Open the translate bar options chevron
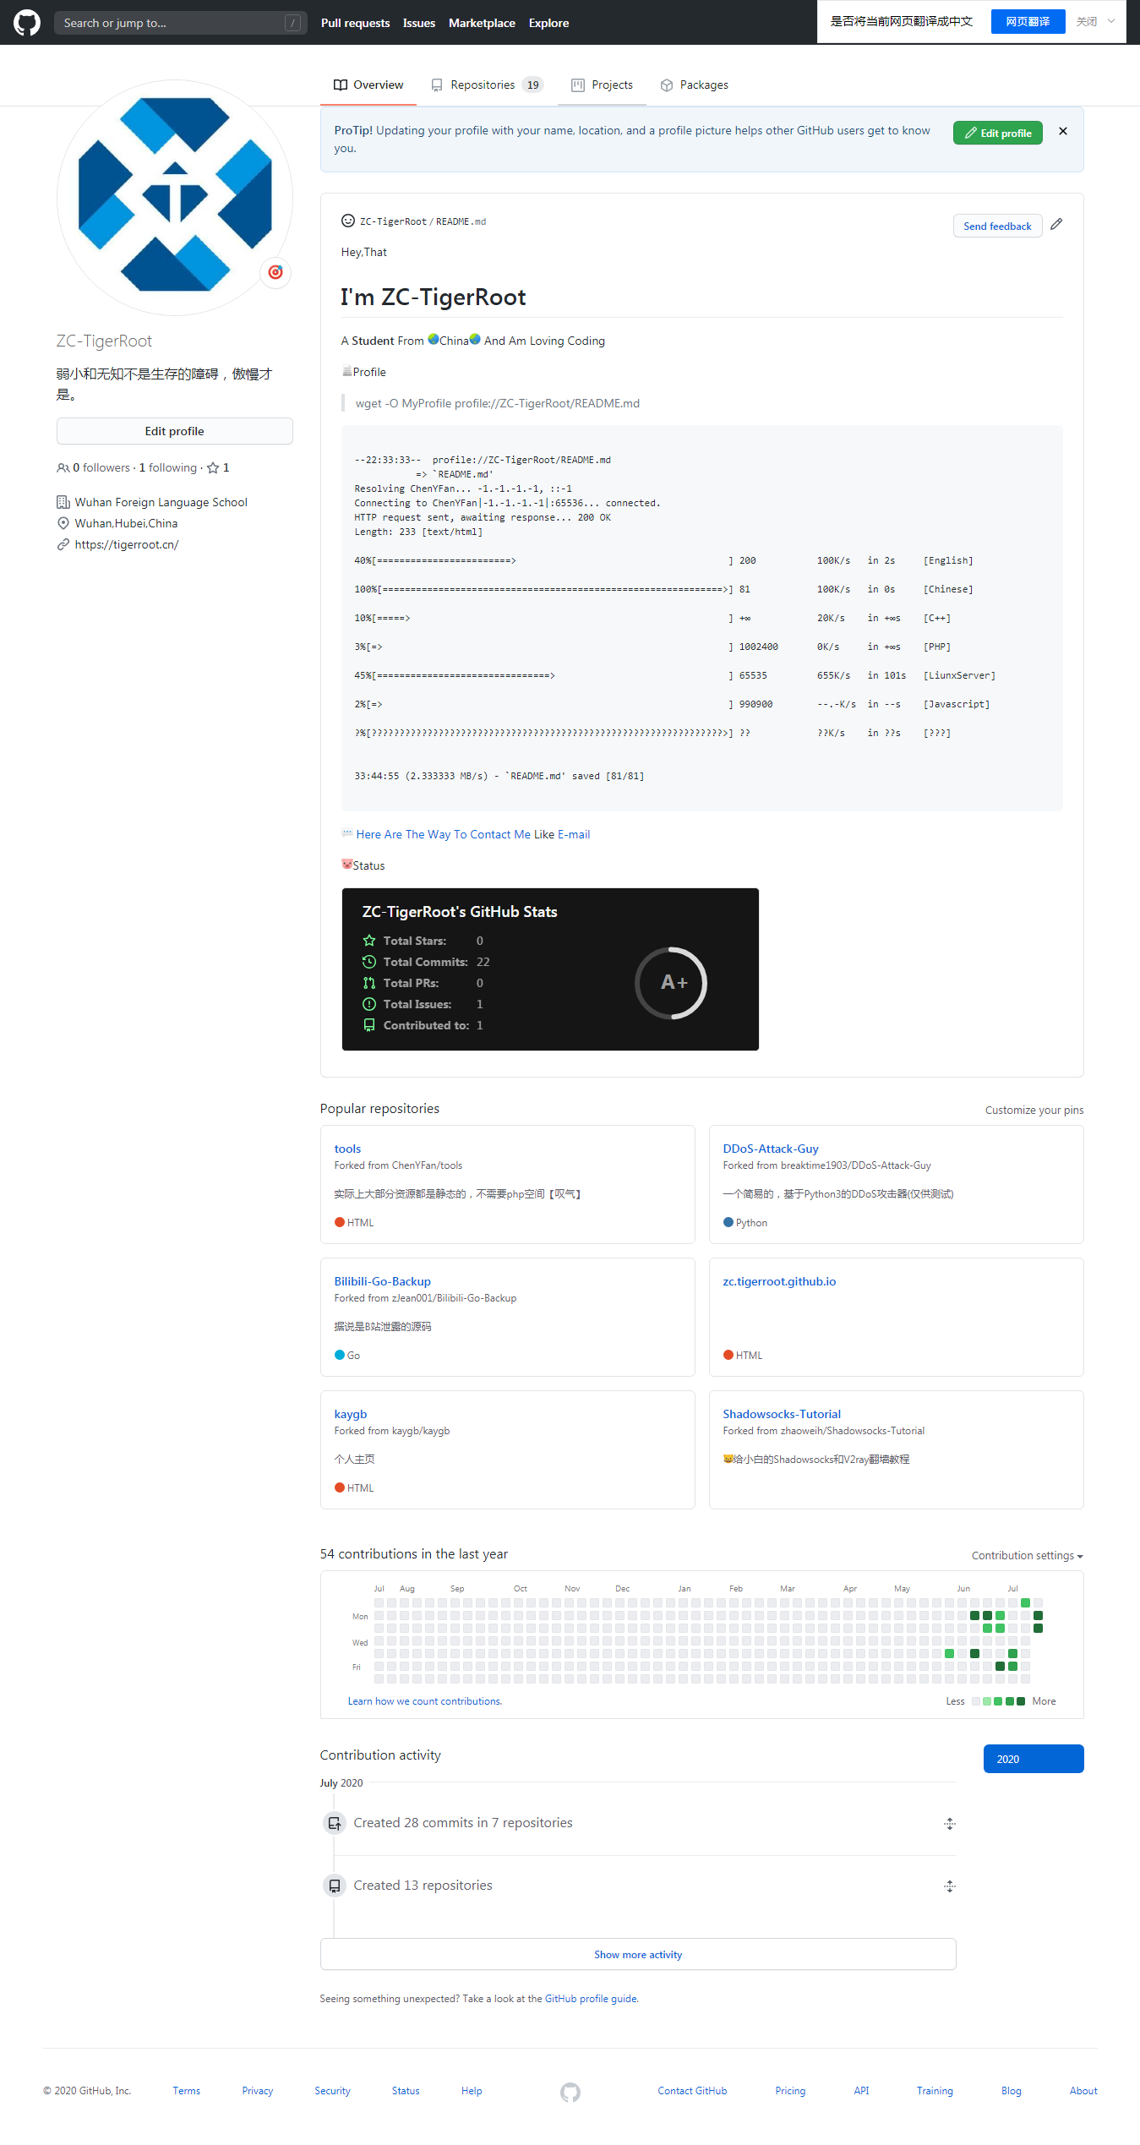The height and width of the screenshot is (2145, 1140). [x=1111, y=21]
